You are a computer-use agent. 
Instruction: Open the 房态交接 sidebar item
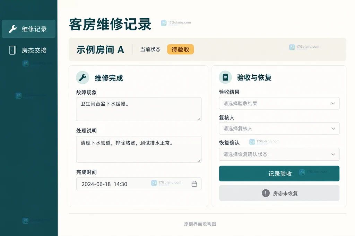pos(28,50)
